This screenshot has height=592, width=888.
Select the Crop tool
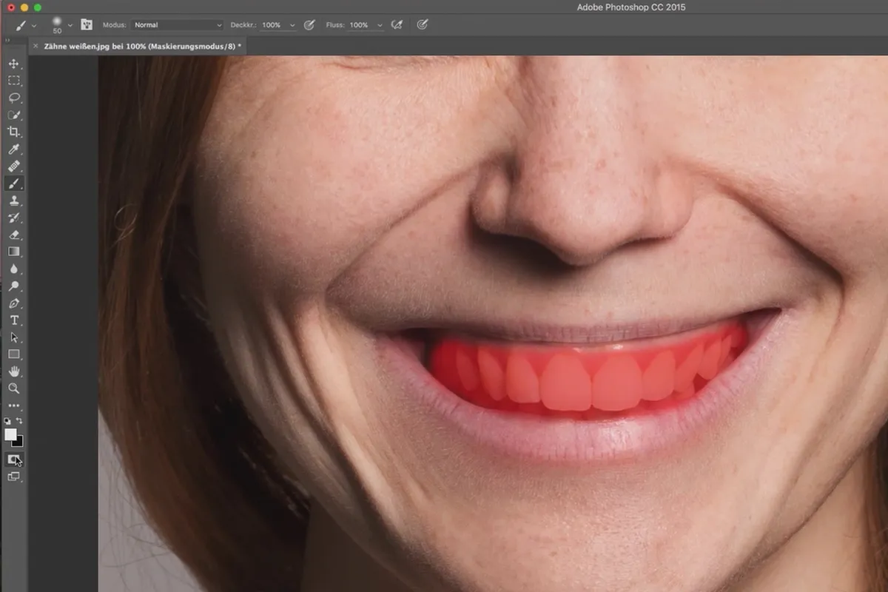(x=14, y=132)
